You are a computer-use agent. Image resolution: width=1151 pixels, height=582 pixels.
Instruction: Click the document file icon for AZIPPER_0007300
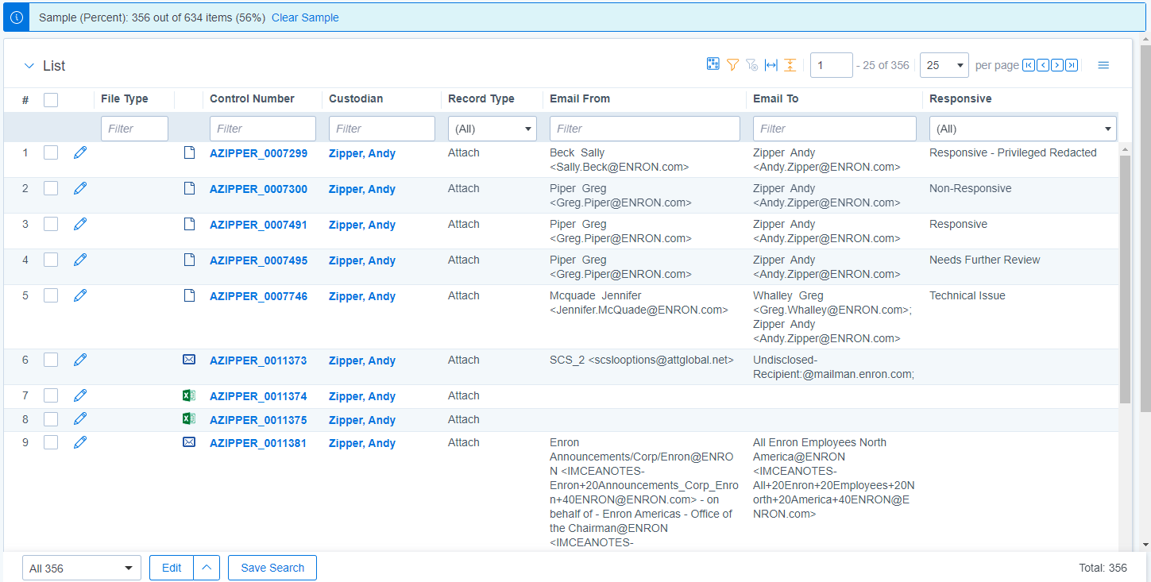point(189,188)
